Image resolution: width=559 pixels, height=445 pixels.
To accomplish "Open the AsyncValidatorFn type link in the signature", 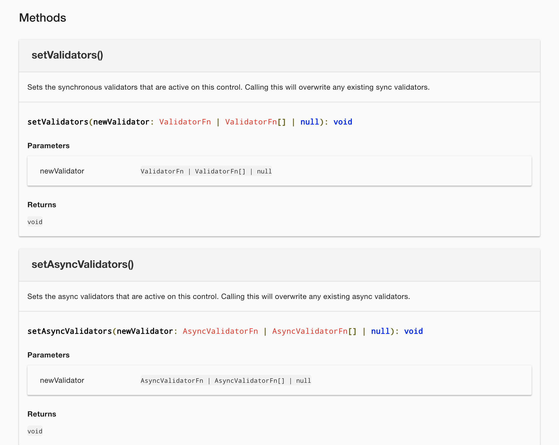I will pyautogui.click(x=220, y=331).
